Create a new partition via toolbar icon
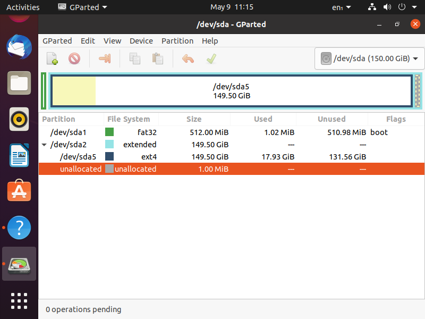This screenshot has height=319, width=425. coord(52,58)
